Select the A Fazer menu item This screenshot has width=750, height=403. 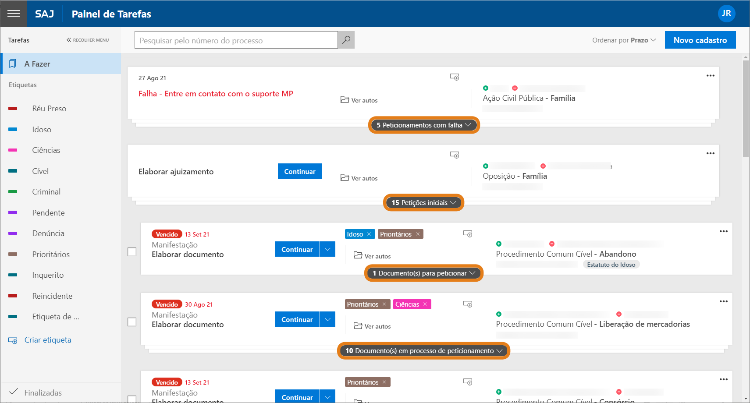click(x=61, y=64)
